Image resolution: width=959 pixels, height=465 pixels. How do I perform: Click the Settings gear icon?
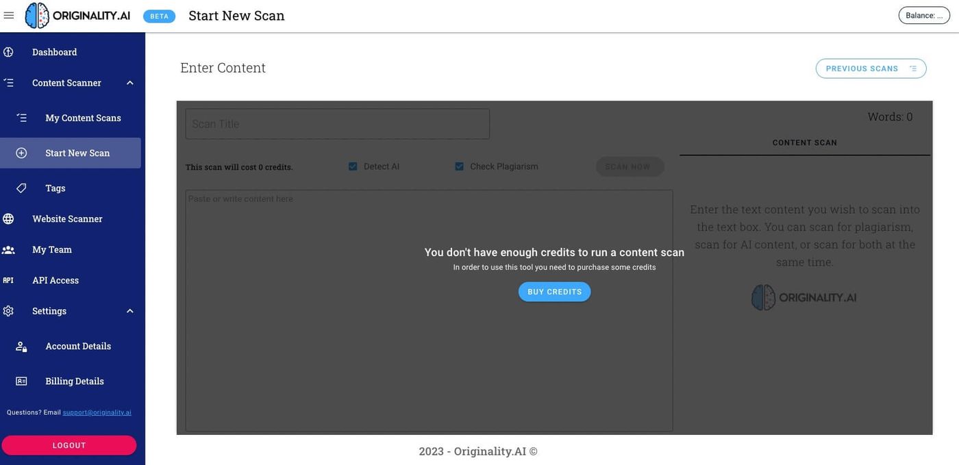tap(8, 311)
